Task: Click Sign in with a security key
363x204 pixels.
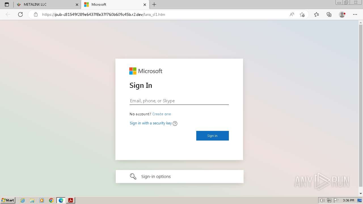Action: (x=151, y=123)
